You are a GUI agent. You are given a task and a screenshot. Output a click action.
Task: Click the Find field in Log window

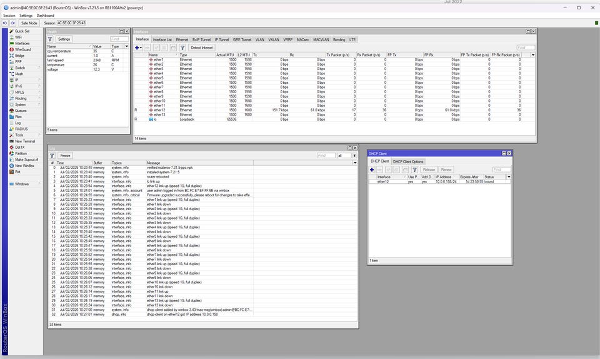tap(326, 156)
